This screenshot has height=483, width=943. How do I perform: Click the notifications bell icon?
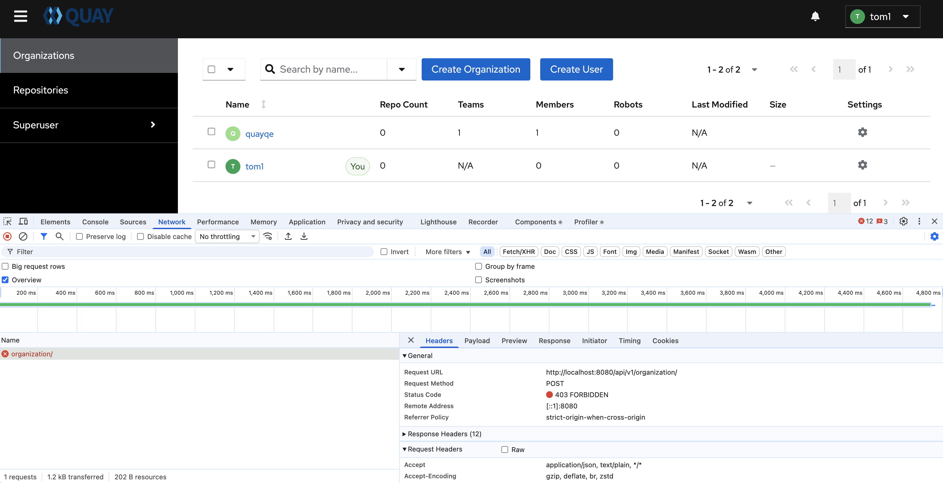815,16
